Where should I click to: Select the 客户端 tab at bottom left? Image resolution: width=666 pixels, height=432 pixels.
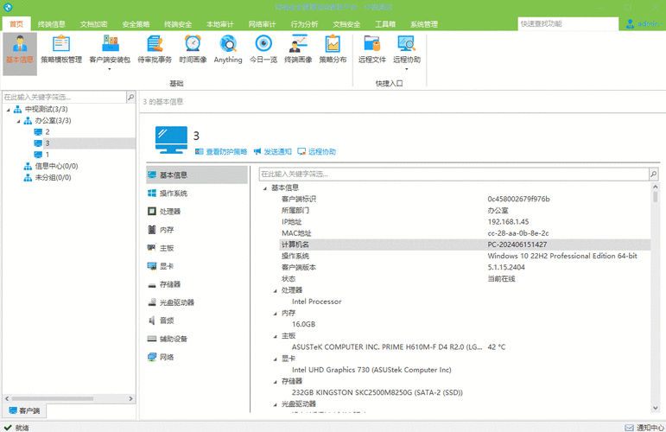[25, 410]
